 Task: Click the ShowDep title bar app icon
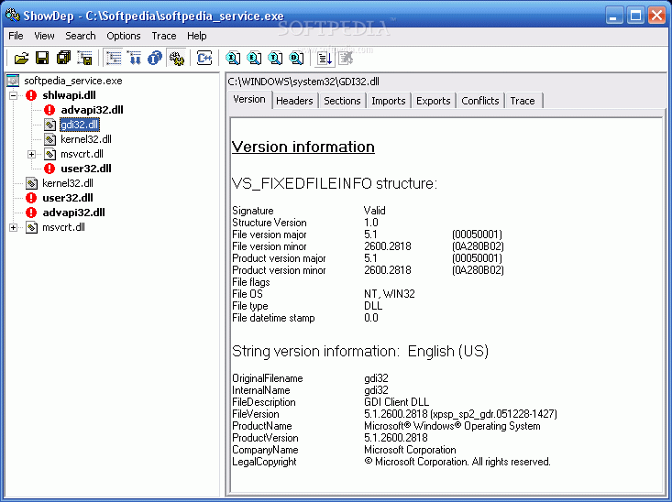coord(13,16)
